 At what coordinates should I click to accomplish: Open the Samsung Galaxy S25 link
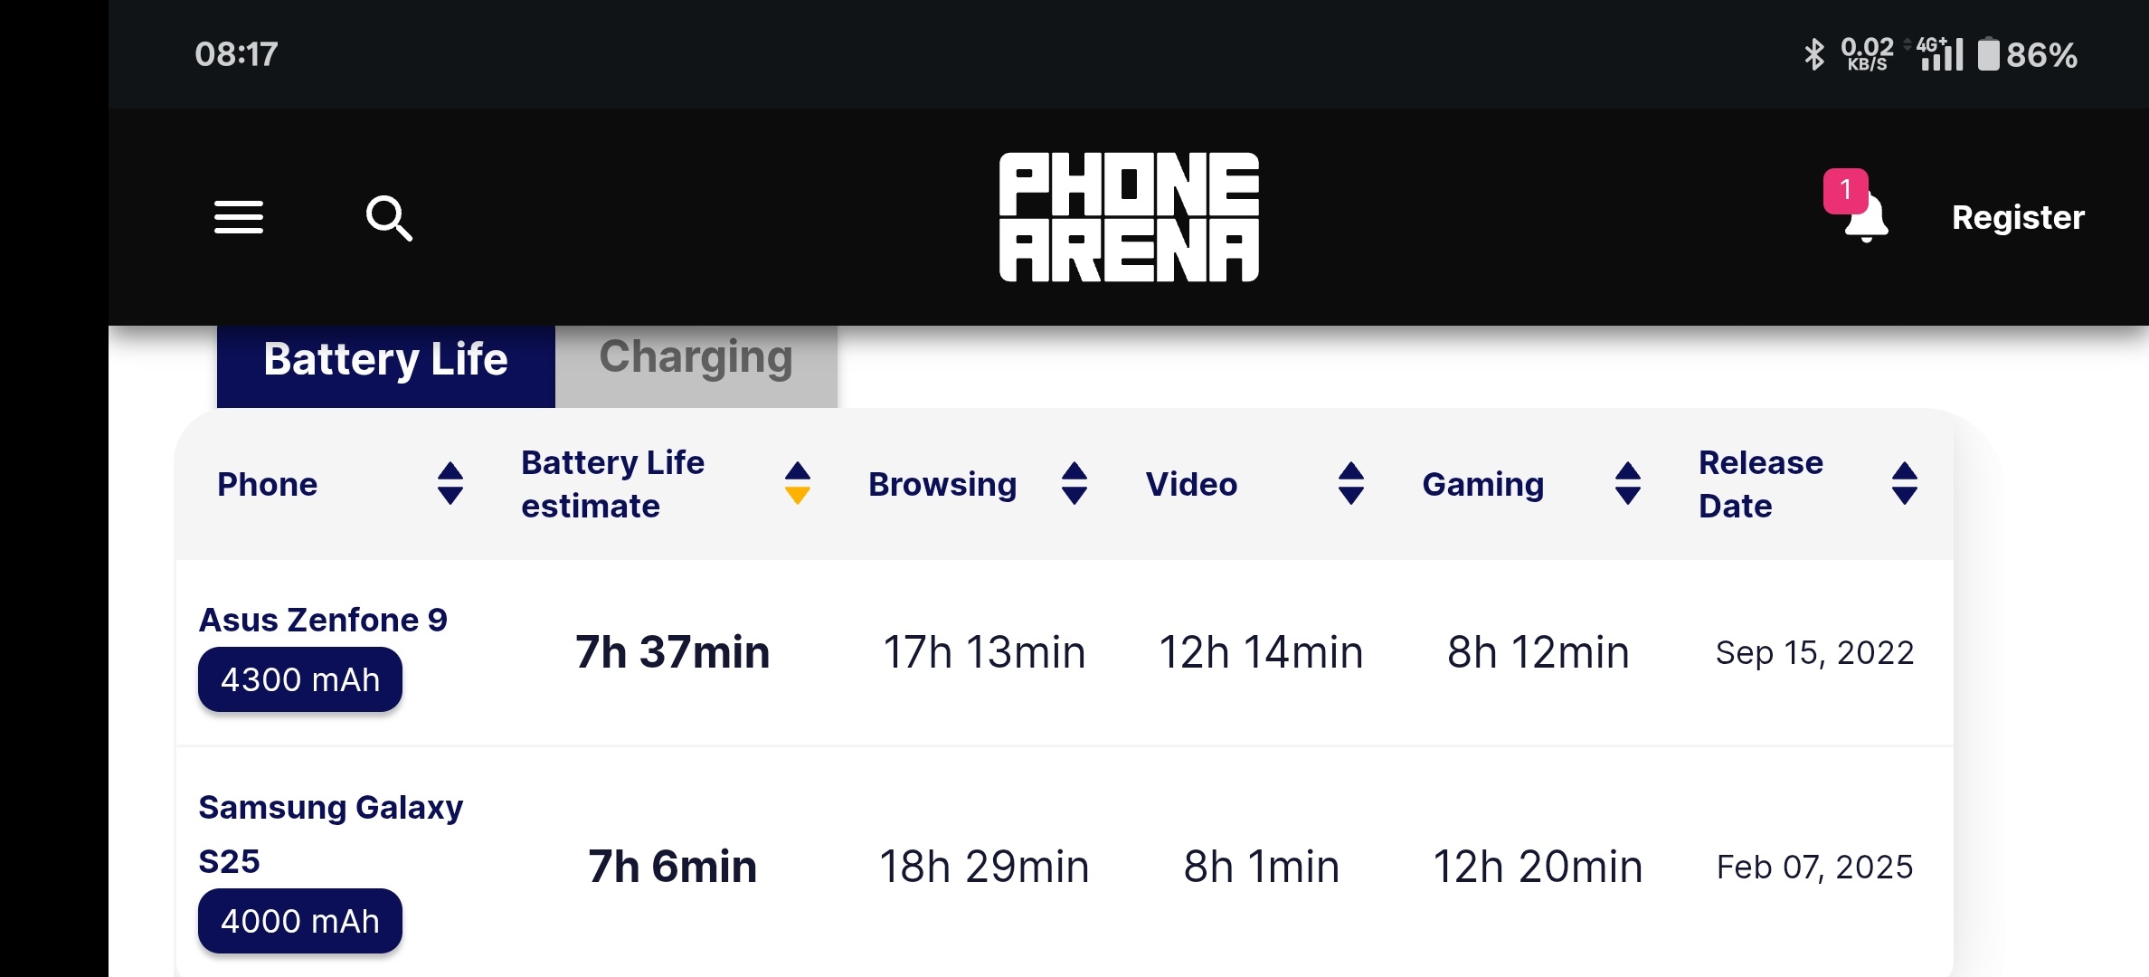pyautogui.click(x=330, y=833)
